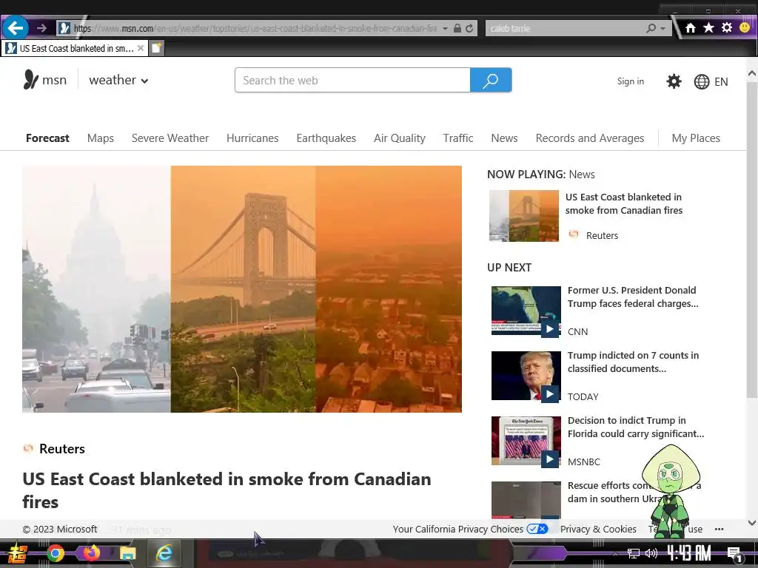
Task: Click the browser Home icon
Action: (x=691, y=28)
